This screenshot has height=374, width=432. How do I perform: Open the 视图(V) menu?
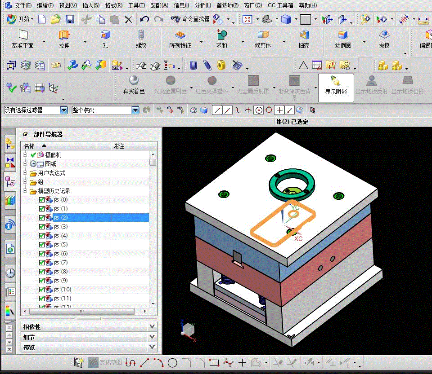coord(68,5)
